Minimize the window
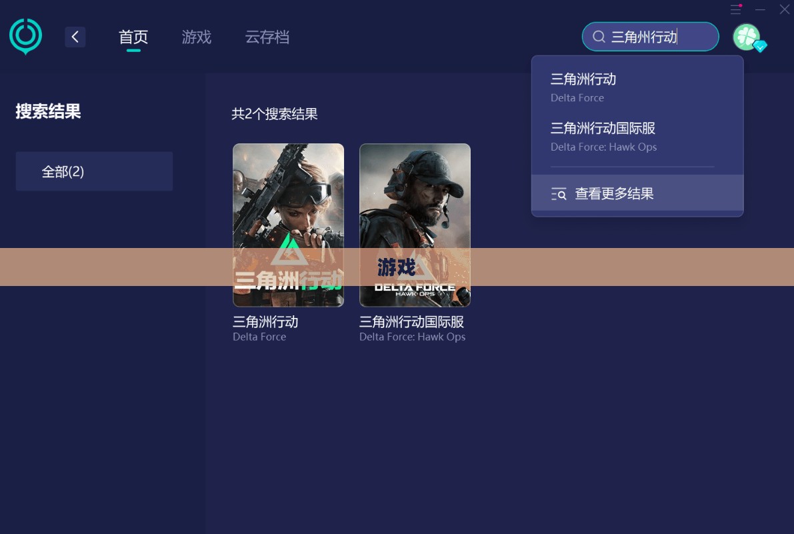794x534 pixels. (x=760, y=9)
